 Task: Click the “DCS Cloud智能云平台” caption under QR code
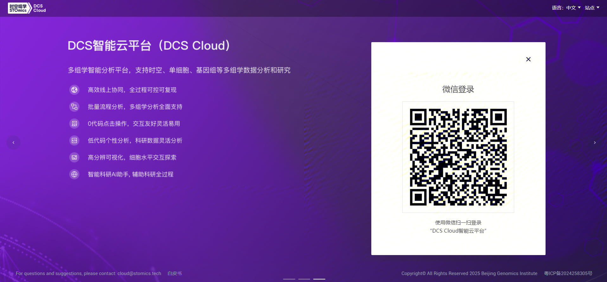(x=458, y=231)
